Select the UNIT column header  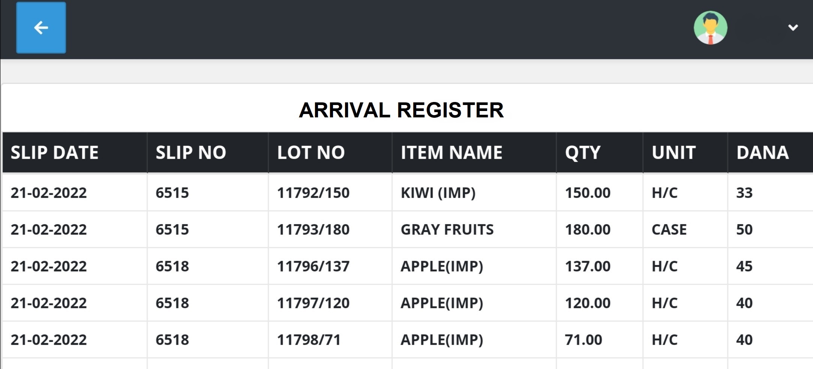coord(673,153)
